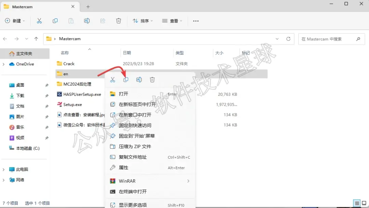The width and height of the screenshot is (369, 208).
Task: Choose 在新窗口中打开 menu entry
Action: [150, 115]
